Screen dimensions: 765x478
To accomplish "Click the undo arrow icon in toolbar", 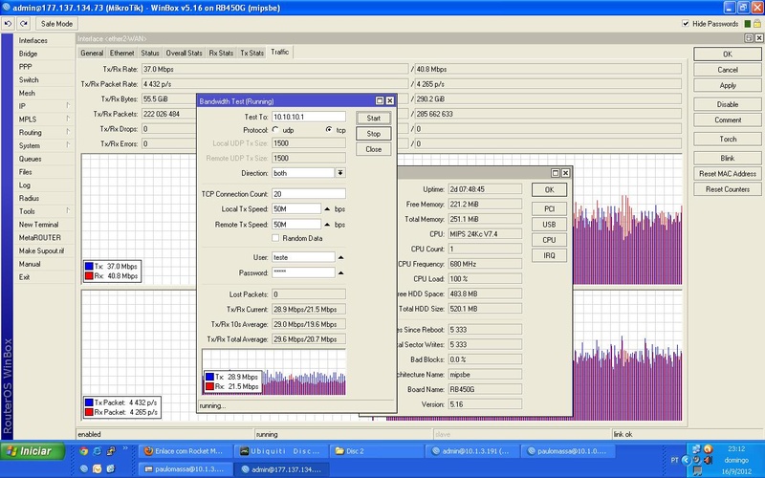I will pos(8,23).
